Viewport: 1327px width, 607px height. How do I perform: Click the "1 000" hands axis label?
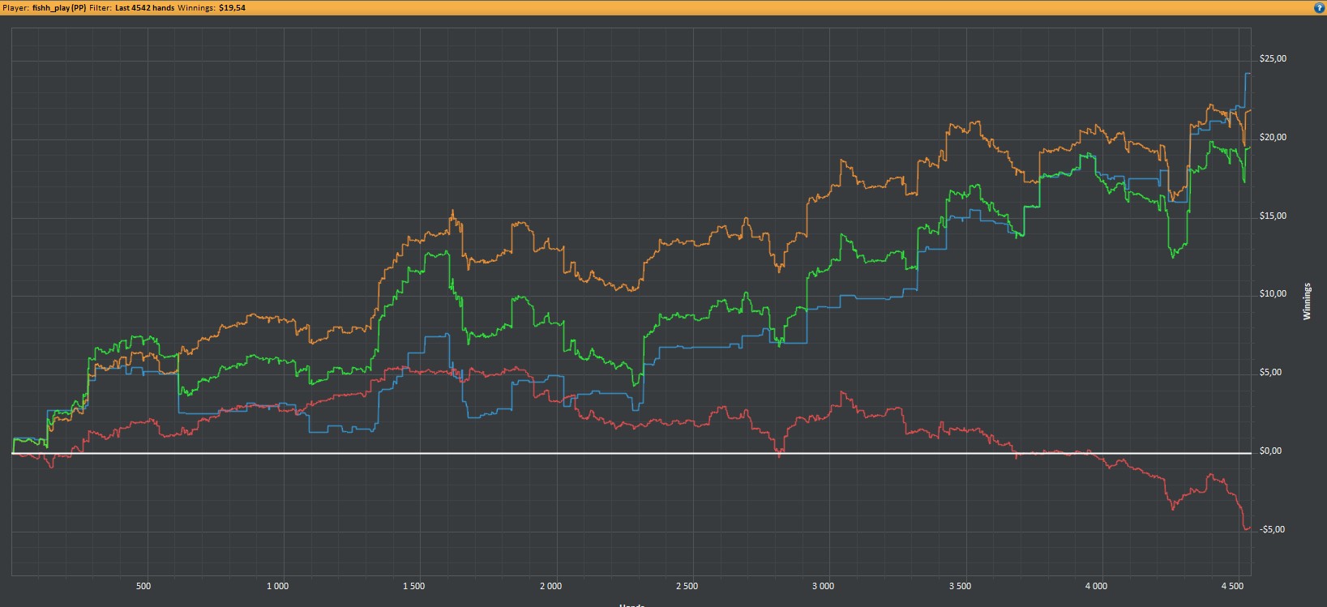point(277,586)
